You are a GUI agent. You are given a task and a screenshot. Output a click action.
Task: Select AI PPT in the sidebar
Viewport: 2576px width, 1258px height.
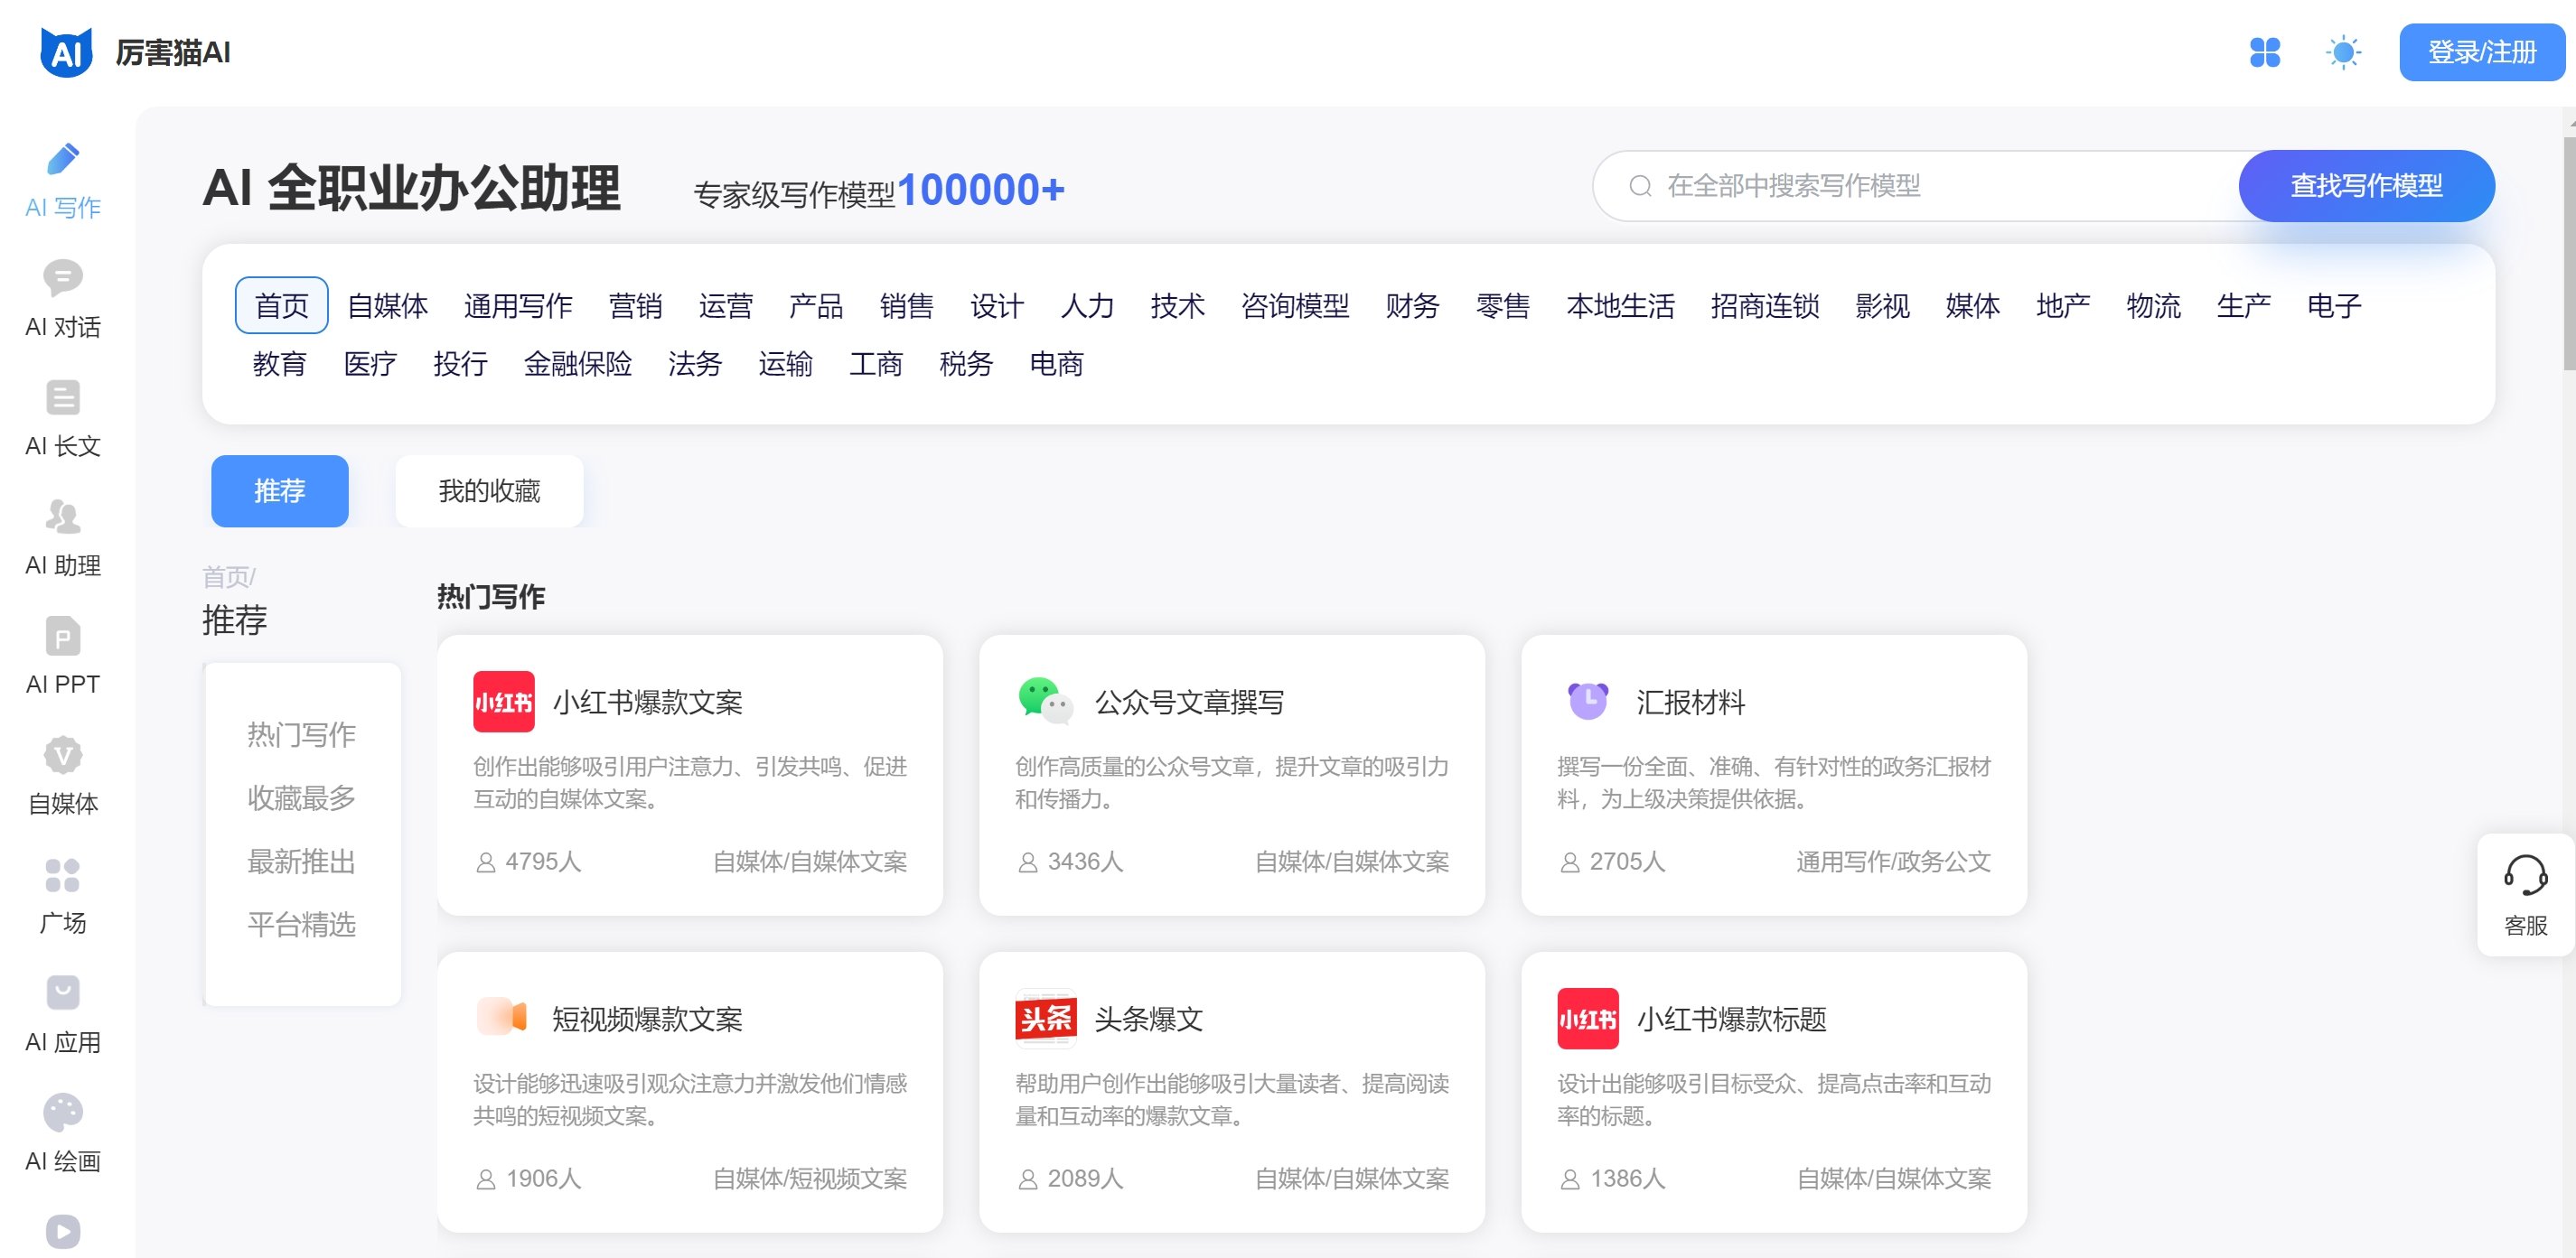point(62,659)
